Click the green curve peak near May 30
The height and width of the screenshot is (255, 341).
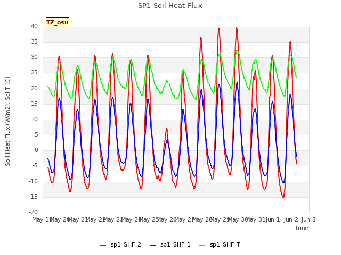(x=237, y=51)
